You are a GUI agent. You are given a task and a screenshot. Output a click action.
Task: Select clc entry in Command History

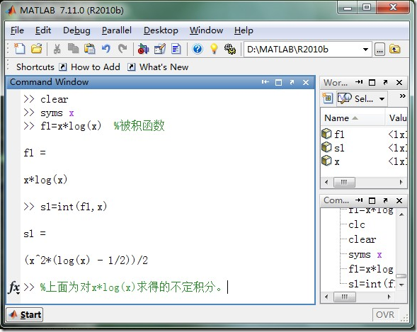(x=357, y=225)
